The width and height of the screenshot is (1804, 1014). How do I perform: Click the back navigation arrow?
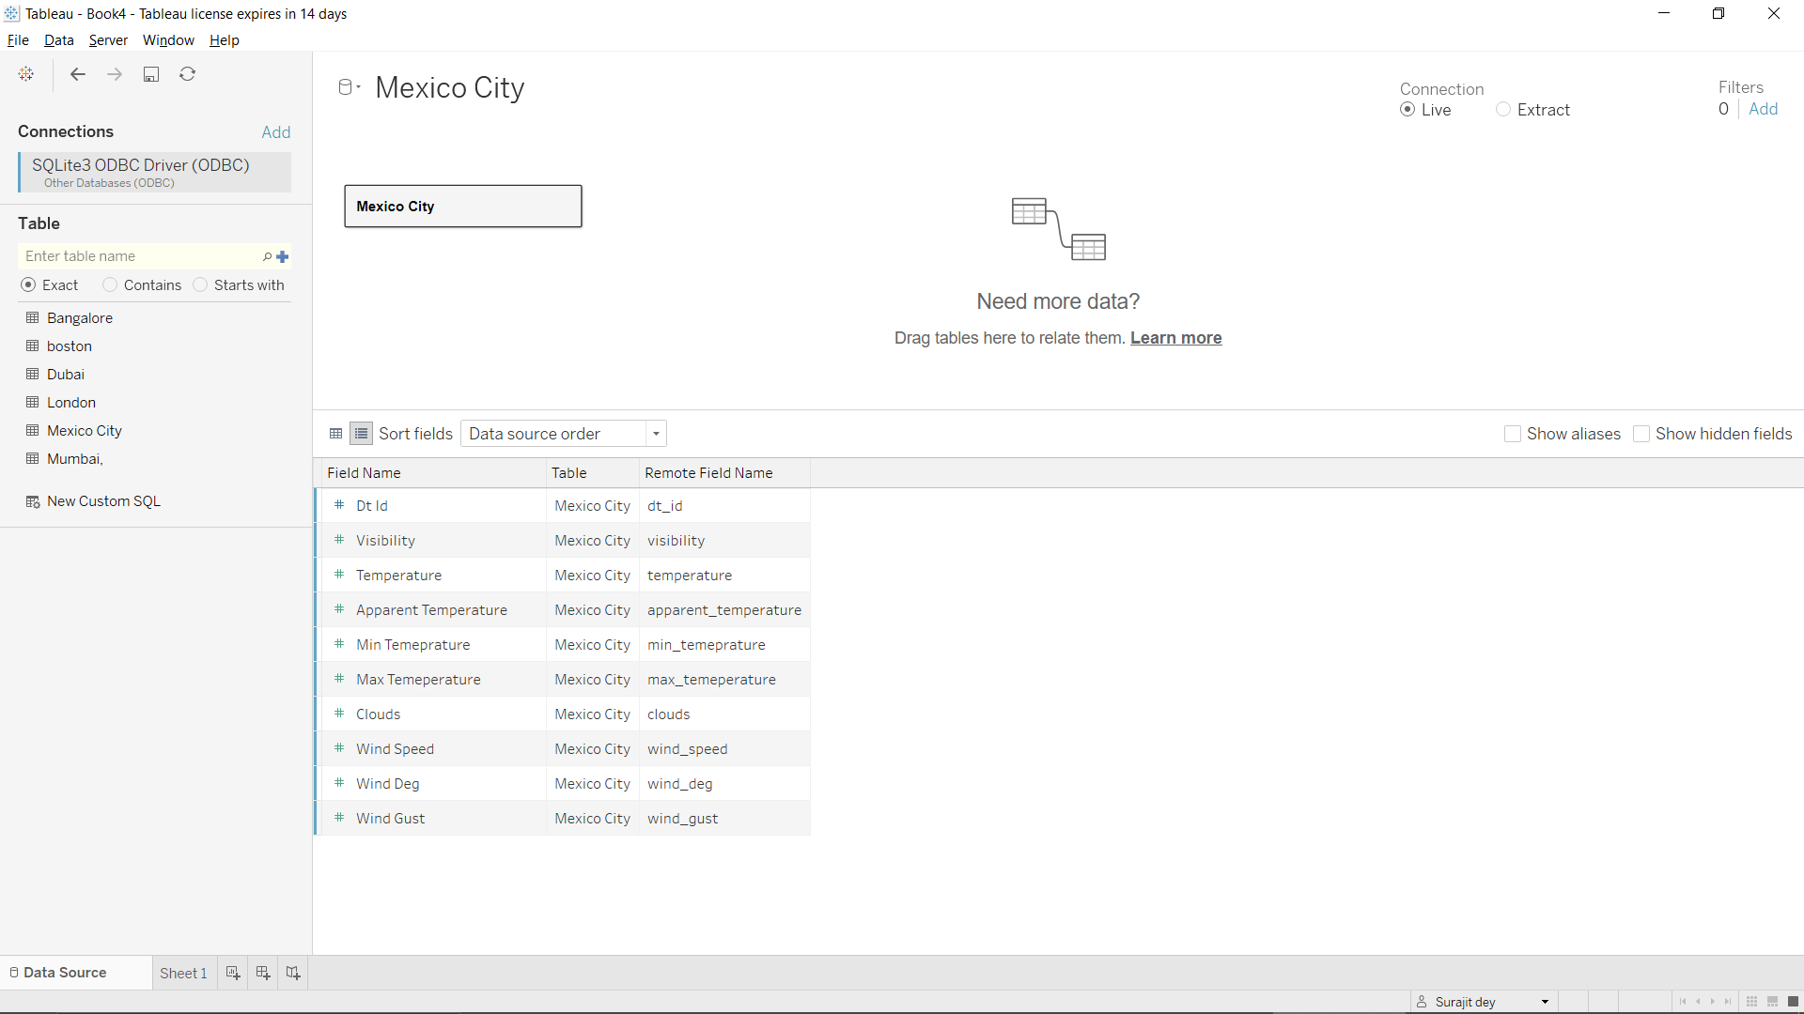[x=77, y=74]
